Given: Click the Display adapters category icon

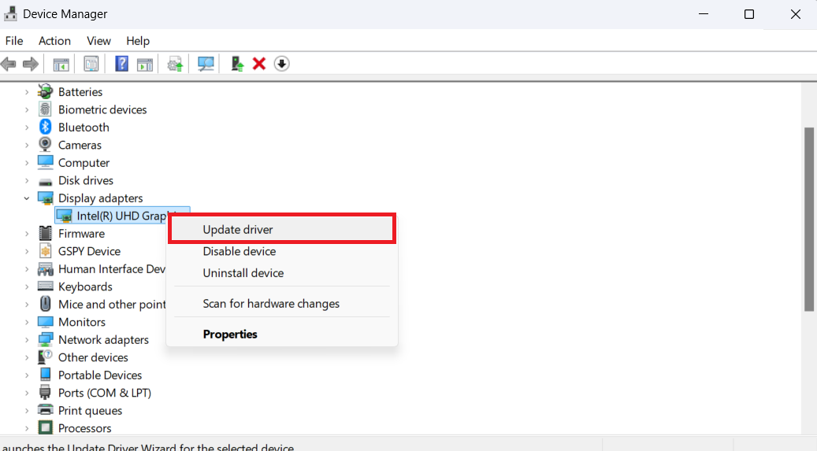Looking at the screenshot, I should click(x=46, y=198).
